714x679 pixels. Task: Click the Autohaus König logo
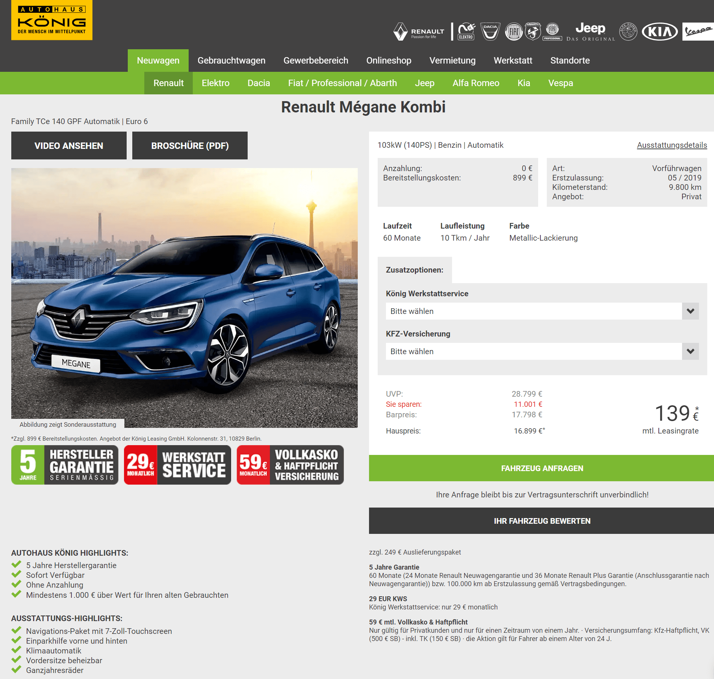[x=52, y=20]
